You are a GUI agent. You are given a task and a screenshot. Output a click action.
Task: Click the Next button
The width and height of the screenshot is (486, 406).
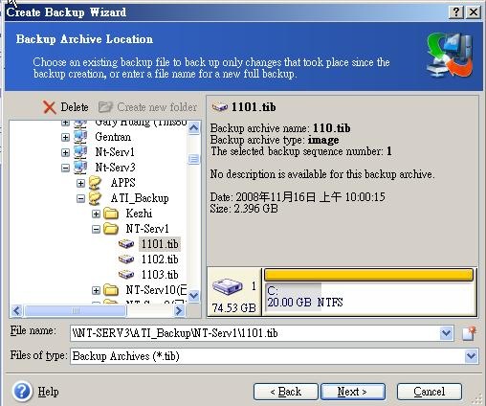click(352, 392)
